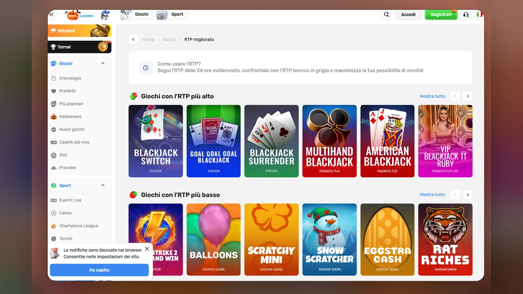The width and height of the screenshot is (523, 294).
Task: Click the Eventi Live icon
Action: (x=54, y=200)
